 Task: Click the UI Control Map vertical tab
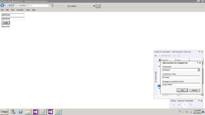[x=156, y=77]
